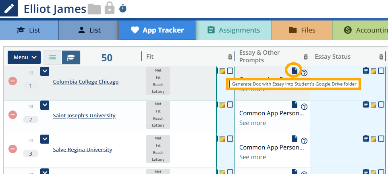The width and height of the screenshot is (388, 174).
Task: Set Columbia College Chicago fit to Net
Action: 158,70
